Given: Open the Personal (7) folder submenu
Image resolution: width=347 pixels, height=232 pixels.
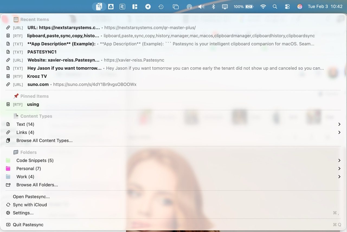Looking at the screenshot, I should [x=28, y=169].
